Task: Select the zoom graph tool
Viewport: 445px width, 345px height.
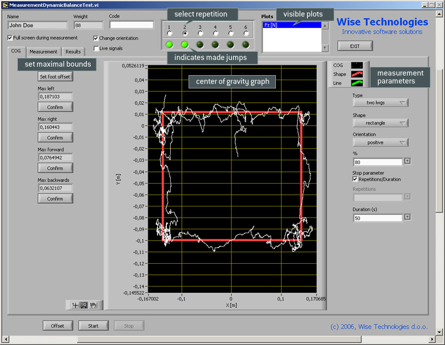Action: [x=84, y=305]
